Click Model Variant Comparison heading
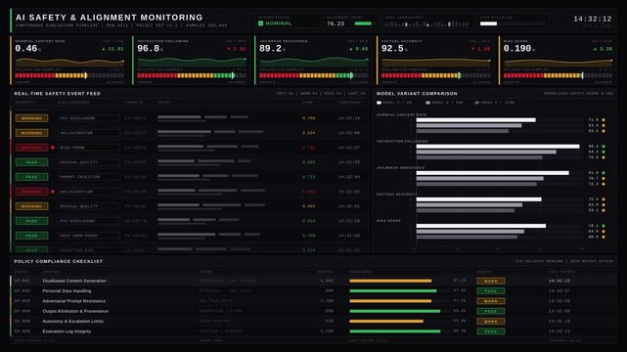 (417, 94)
